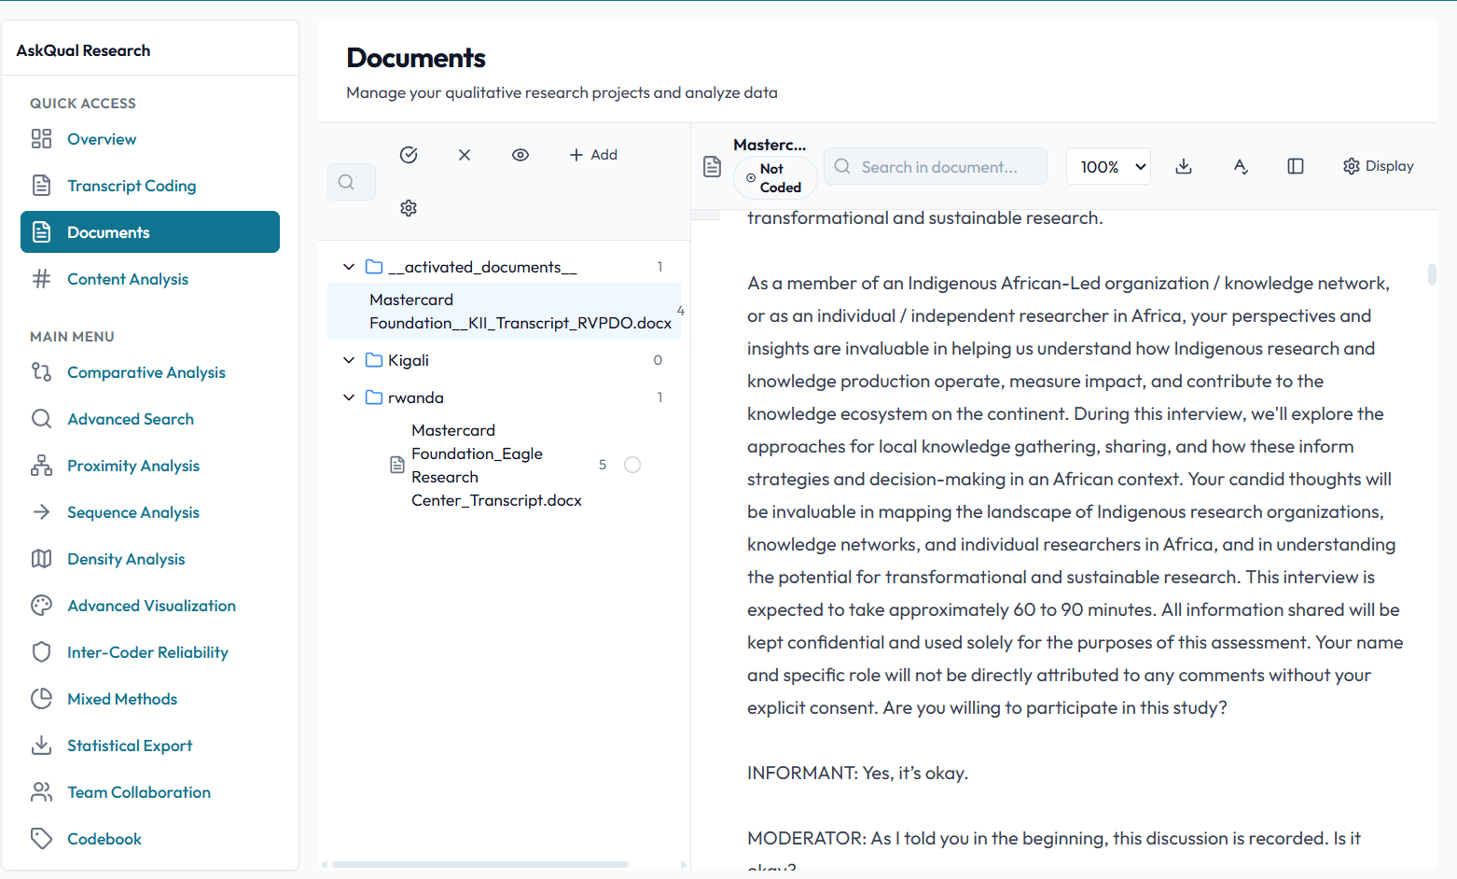Toggle the side panel layout icon
This screenshot has width=1457, height=879.
(1296, 166)
